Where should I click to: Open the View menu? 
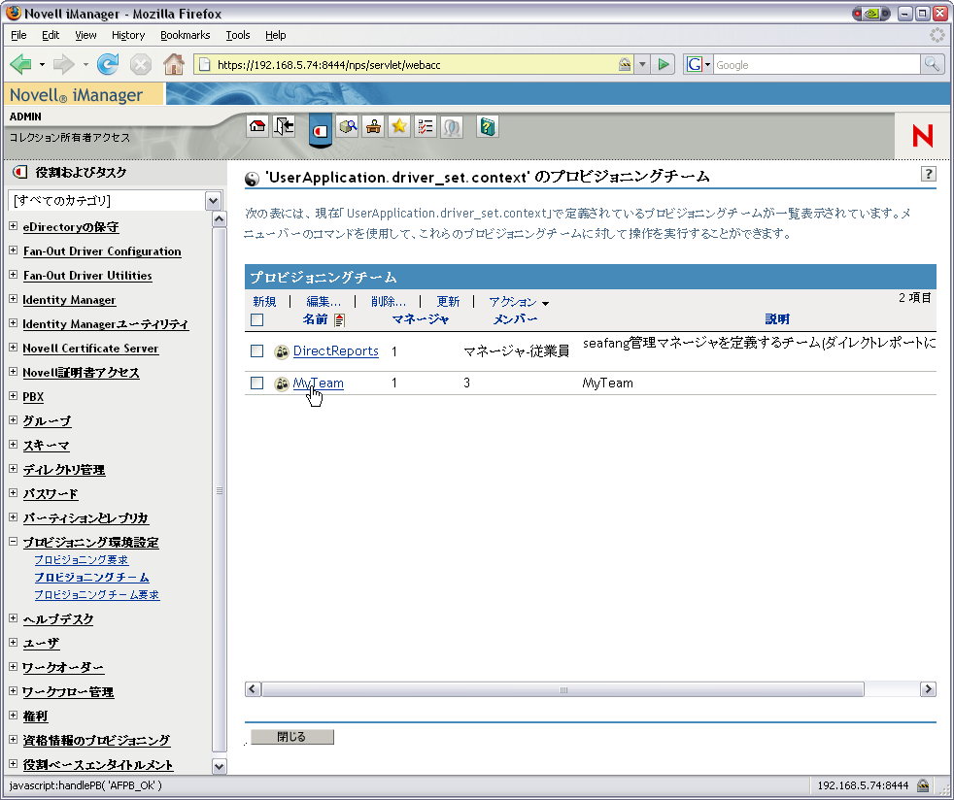85,35
